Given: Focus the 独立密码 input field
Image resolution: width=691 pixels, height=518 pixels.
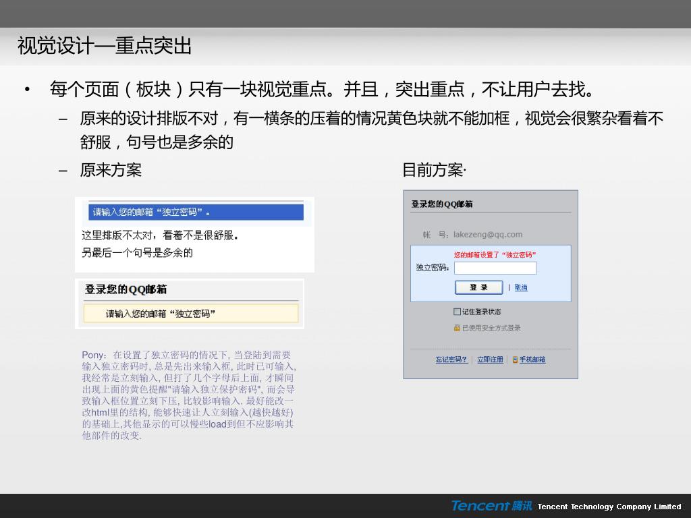Looking at the screenshot, I should [495, 268].
